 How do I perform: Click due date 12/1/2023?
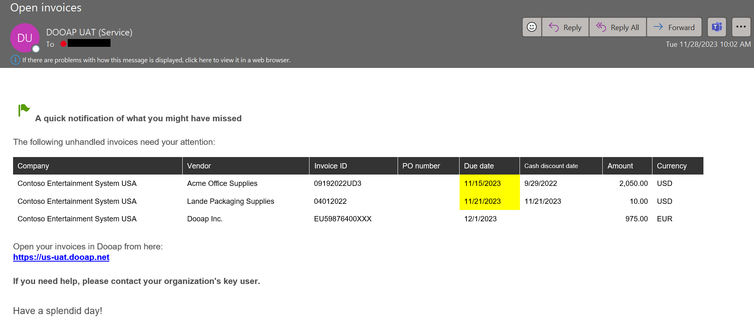[480, 219]
